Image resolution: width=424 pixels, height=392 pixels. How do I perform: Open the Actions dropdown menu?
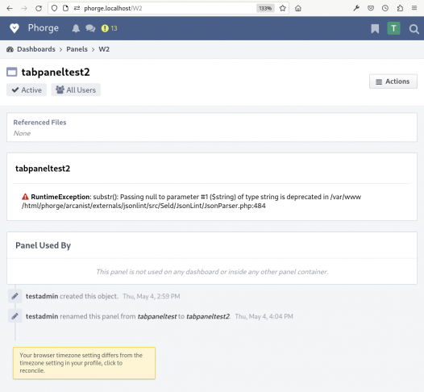tap(393, 81)
